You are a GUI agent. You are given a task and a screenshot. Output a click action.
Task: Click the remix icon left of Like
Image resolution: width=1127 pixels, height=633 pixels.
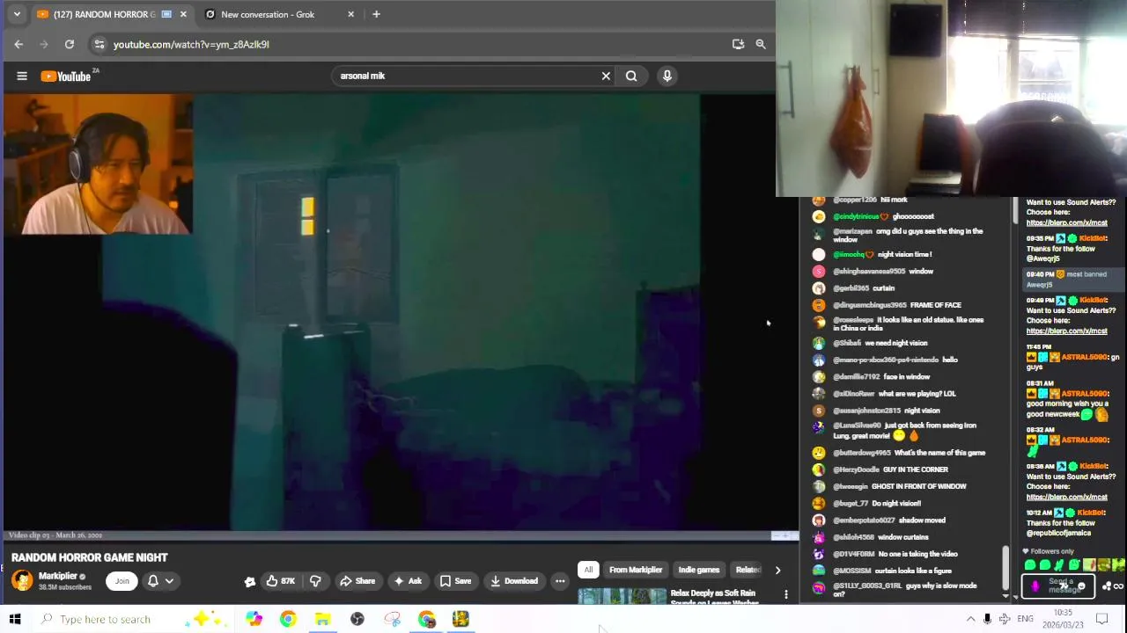(x=250, y=581)
